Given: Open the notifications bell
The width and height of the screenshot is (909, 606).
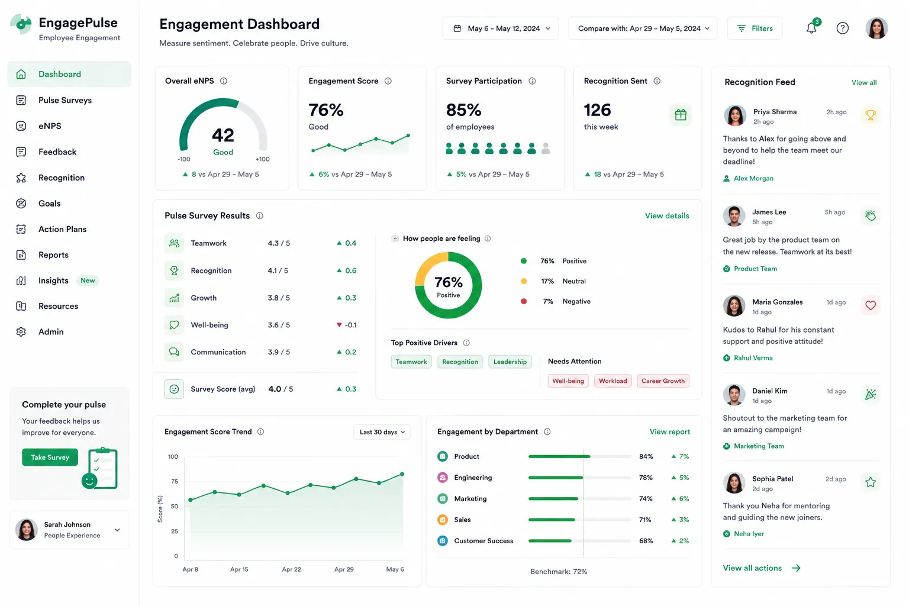Looking at the screenshot, I should coord(812,28).
